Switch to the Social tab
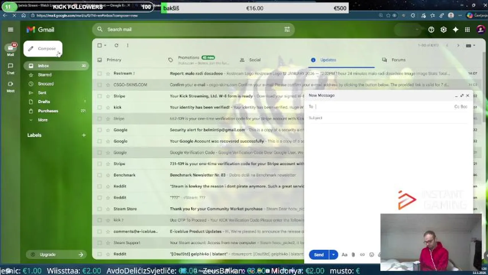The image size is (488, 275). (x=255, y=60)
